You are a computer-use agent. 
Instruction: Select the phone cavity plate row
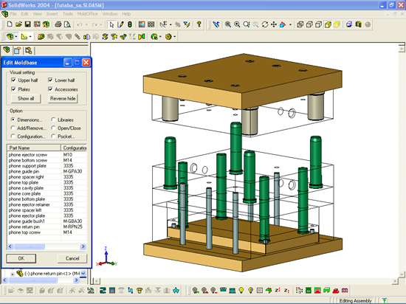[47, 188]
